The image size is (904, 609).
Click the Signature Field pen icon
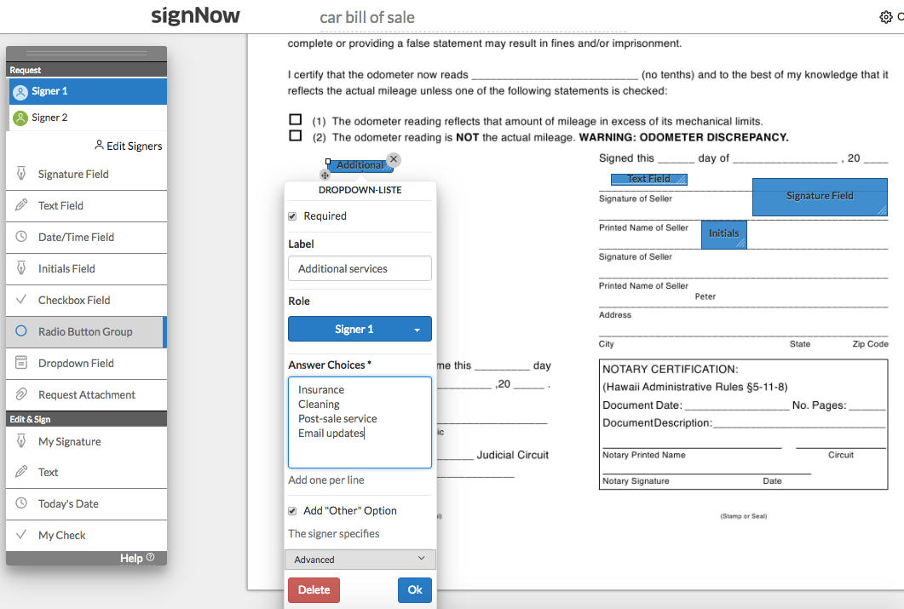pos(21,174)
